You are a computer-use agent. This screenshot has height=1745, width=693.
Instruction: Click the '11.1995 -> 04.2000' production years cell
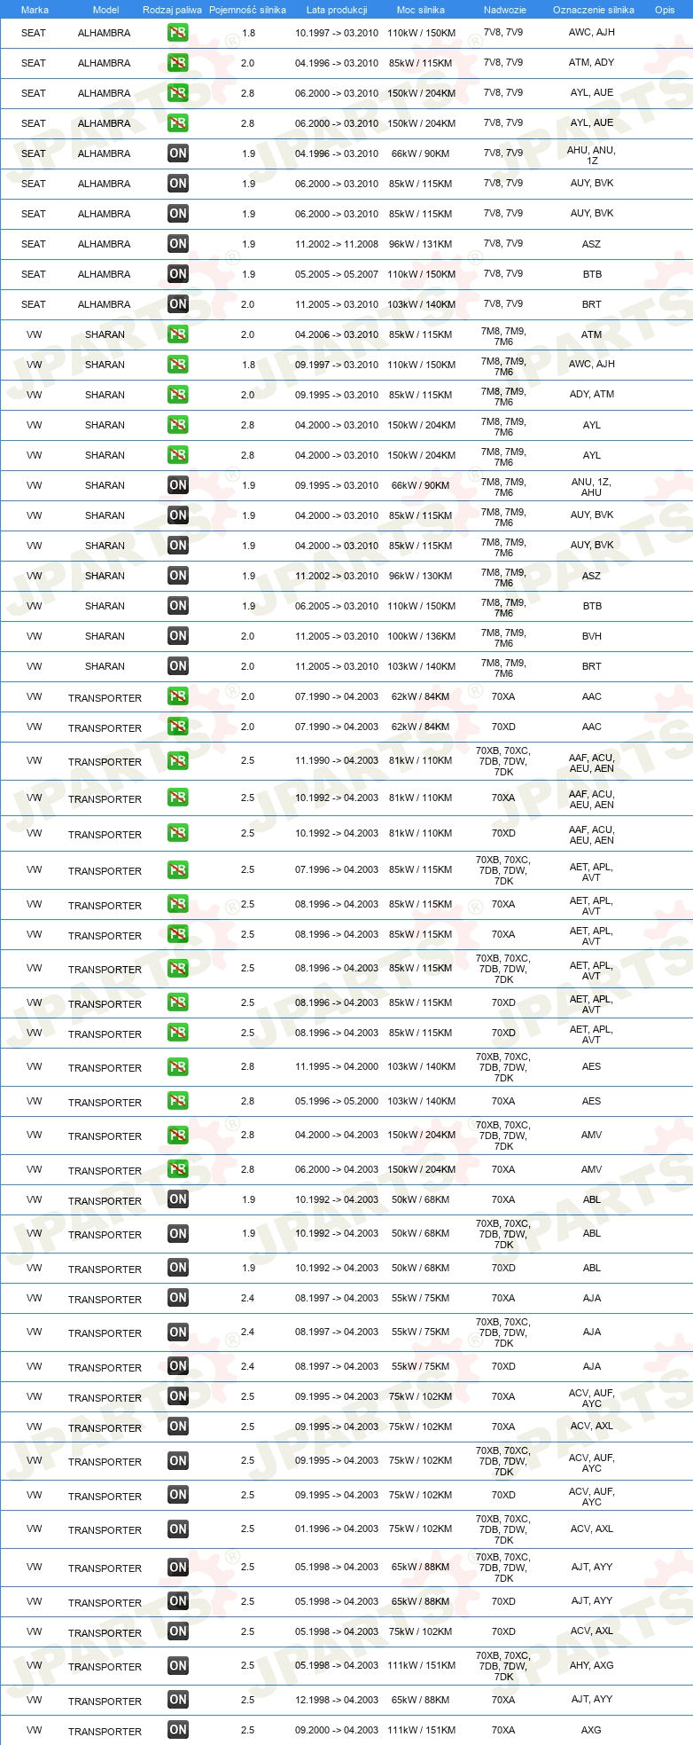[x=337, y=1066]
